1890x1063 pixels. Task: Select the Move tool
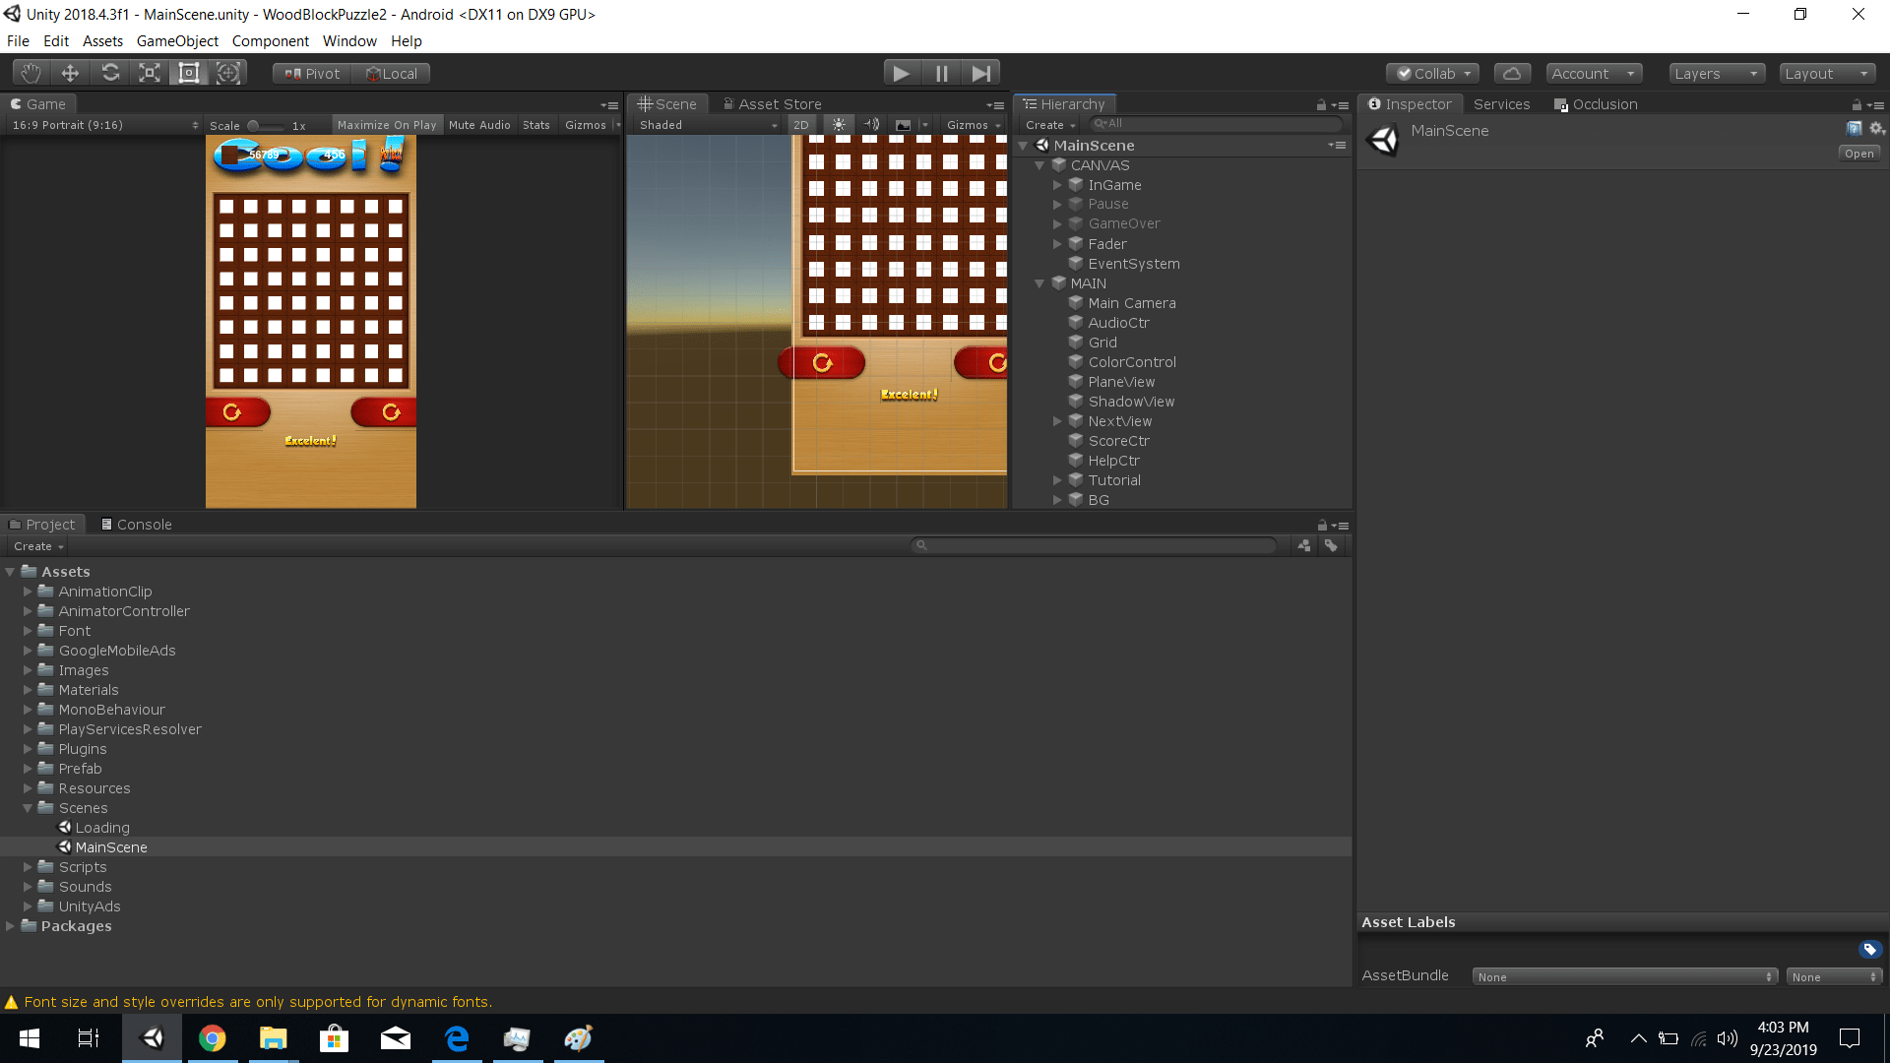point(70,73)
